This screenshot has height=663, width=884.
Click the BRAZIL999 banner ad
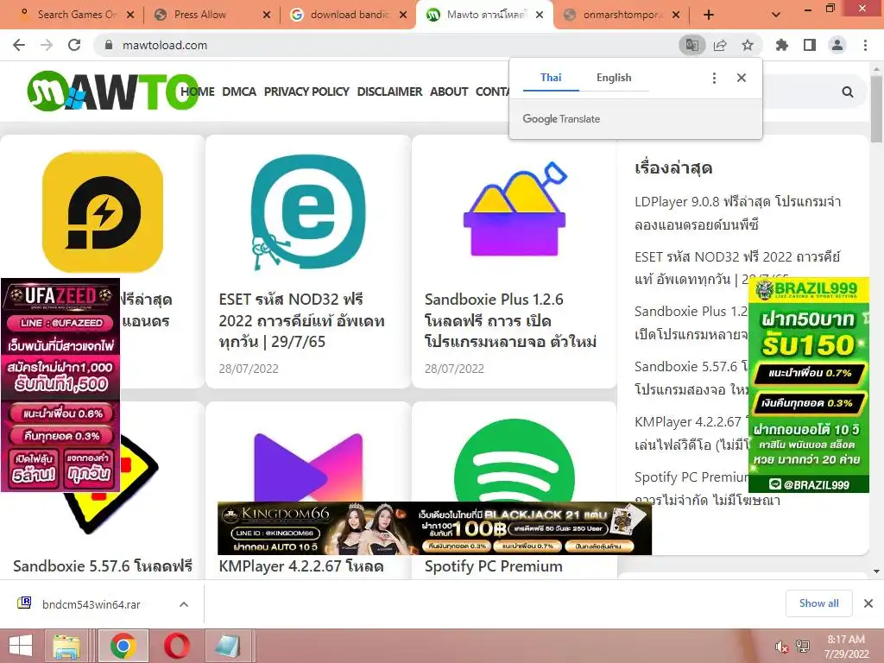click(x=808, y=384)
